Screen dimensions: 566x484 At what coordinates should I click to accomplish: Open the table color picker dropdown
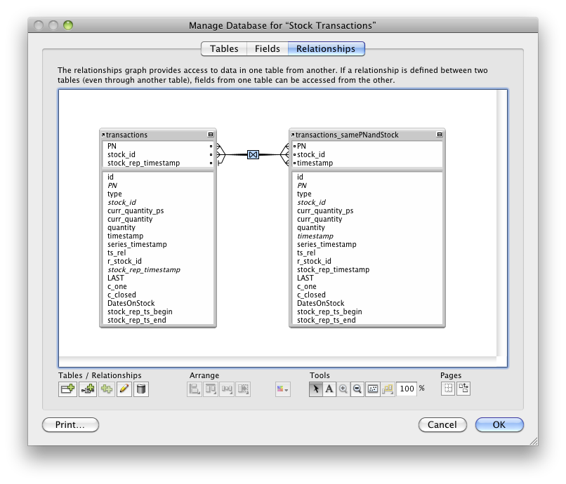(x=282, y=389)
